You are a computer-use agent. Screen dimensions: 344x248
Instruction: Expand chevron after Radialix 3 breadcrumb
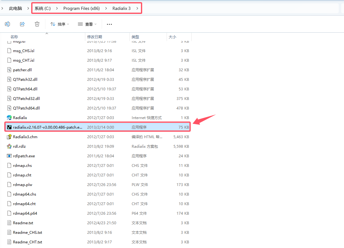[137, 8]
